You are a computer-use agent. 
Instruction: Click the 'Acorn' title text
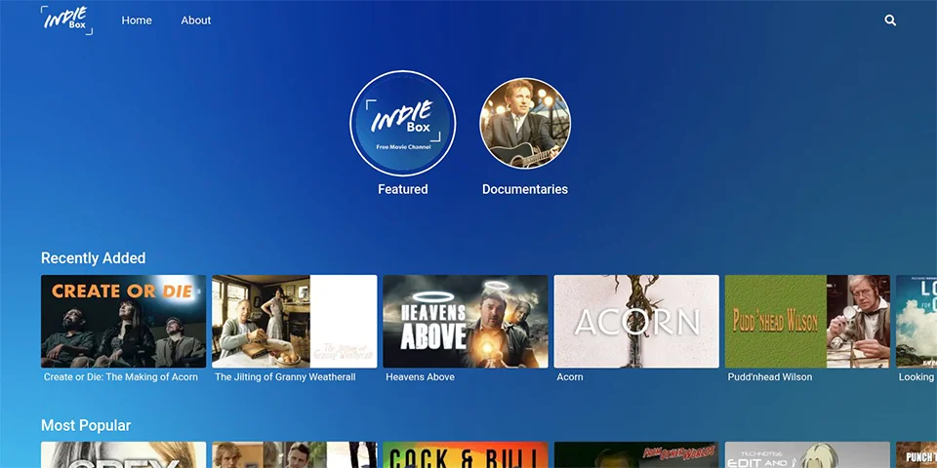tap(570, 377)
